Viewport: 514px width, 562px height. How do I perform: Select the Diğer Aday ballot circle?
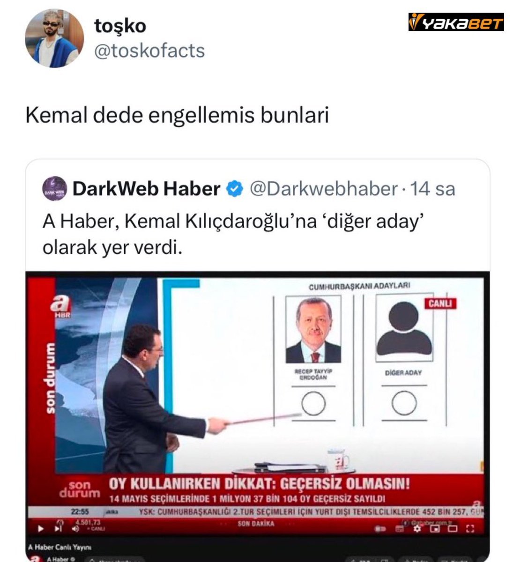(x=404, y=403)
